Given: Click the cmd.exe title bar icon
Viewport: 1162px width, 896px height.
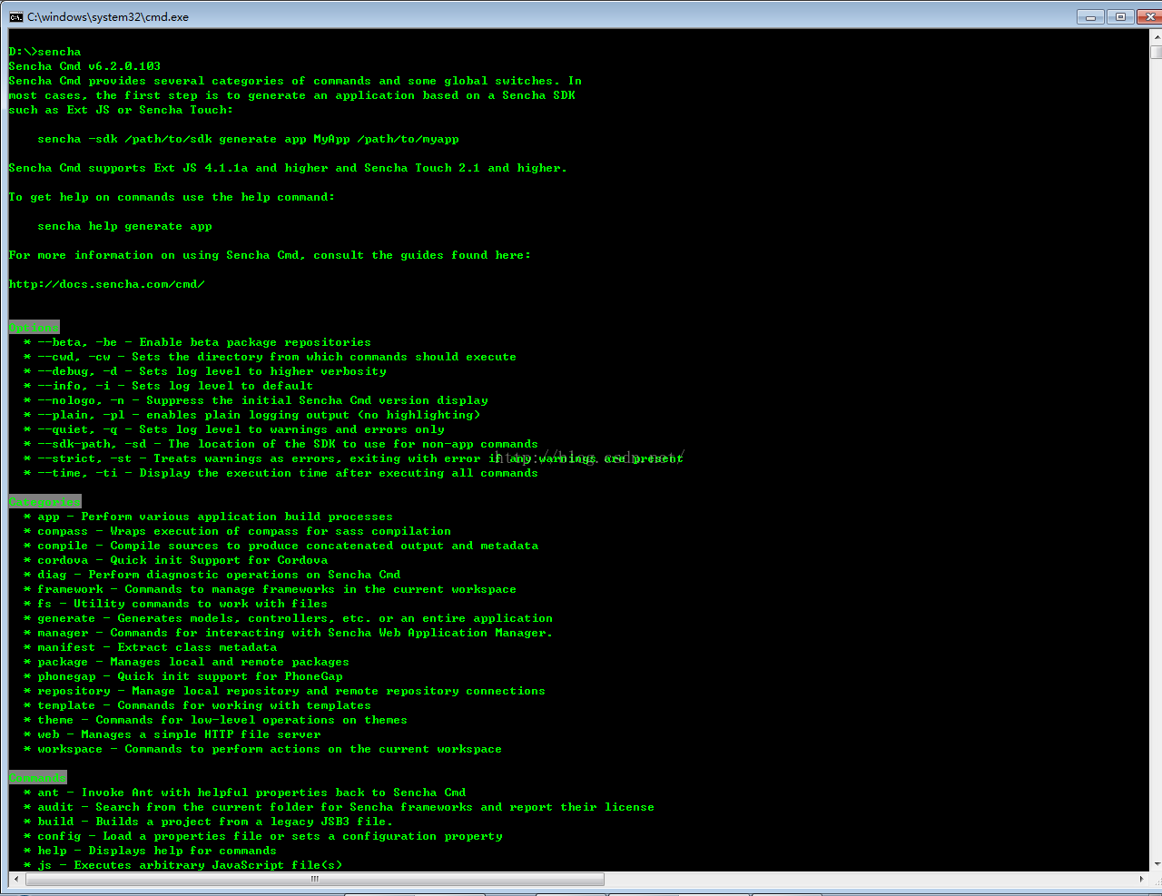Looking at the screenshot, I should pyautogui.click(x=15, y=16).
